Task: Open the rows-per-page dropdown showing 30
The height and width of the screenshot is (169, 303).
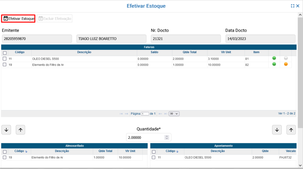Action: 174,114
